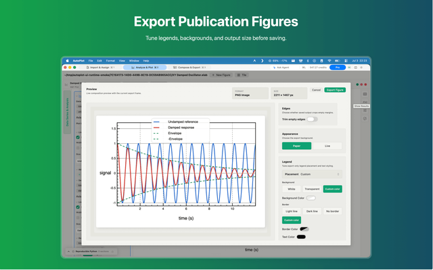This screenshot has width=433, height=270.
Task: Click the battery icon in menu bar
Action: point(337,61)
